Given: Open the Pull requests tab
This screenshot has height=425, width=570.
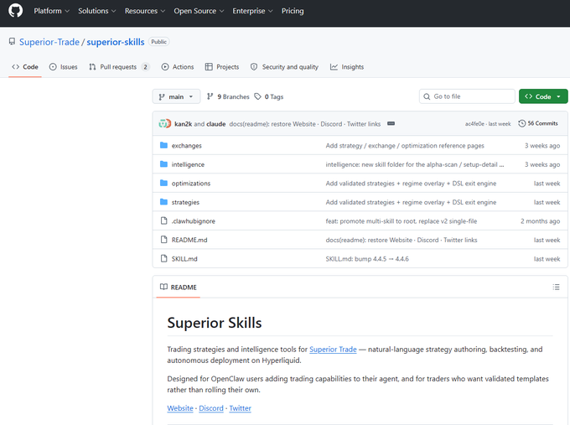Looking at the screenshot, I should 119,67.
